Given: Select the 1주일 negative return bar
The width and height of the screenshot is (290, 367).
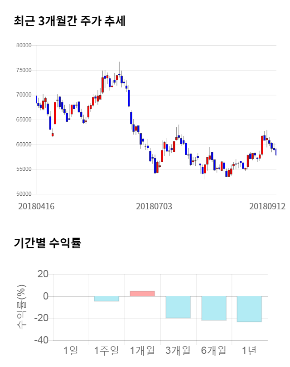Looking at the screenshot, I should [106, 299].
